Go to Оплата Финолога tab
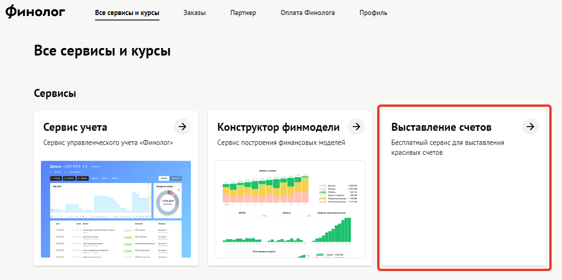Image resolution: width=562 pixels, height=280 pixels. coord(308,13)
